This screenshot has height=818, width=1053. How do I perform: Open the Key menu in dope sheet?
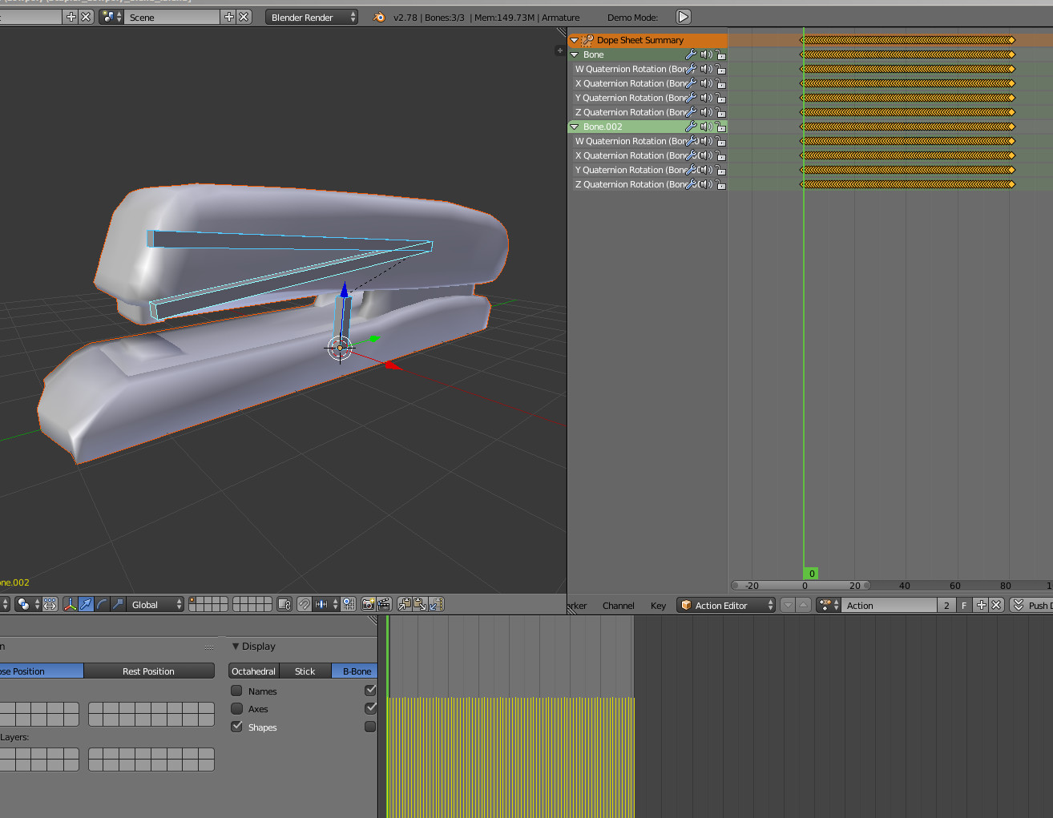pos(658,606)
